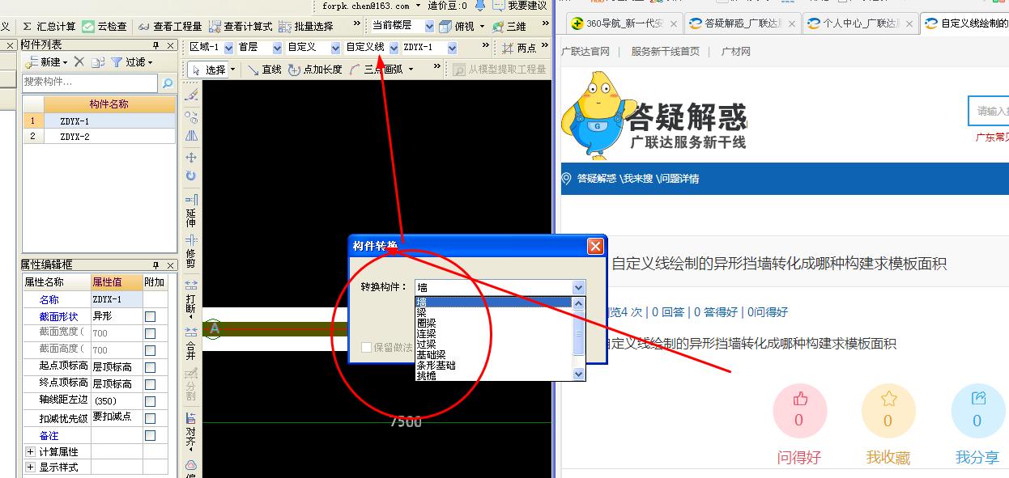This screenshot has width=1009, height=478.
Task: Activate 批量选择 batch select tool
Action: point(305,27)
